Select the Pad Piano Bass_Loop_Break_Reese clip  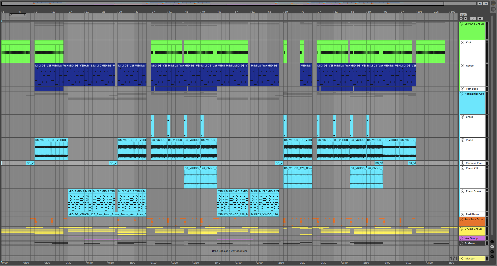pos(107,214)
